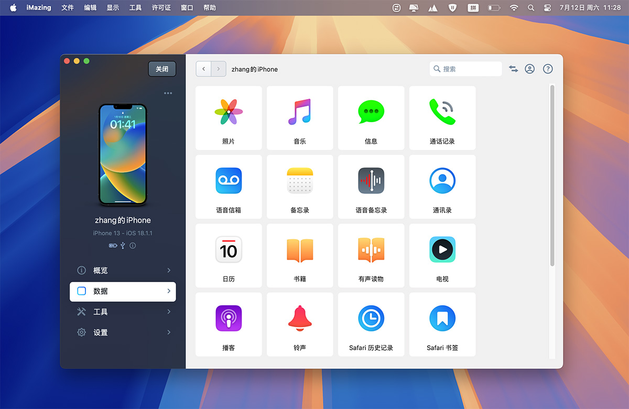629x409 pixels.
Task: Open the 文件 (File) menu
Action: (x=68, y=8)
